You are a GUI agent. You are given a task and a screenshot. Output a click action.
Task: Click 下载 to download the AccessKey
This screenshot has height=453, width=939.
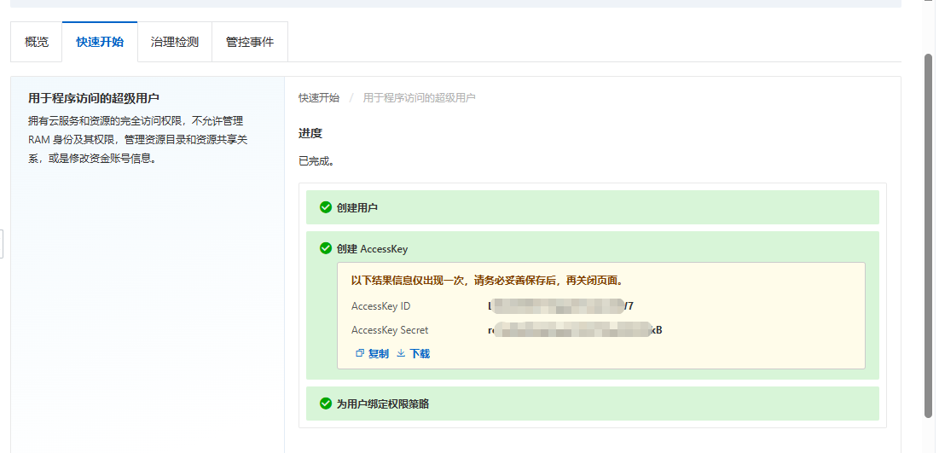[420, 353]
